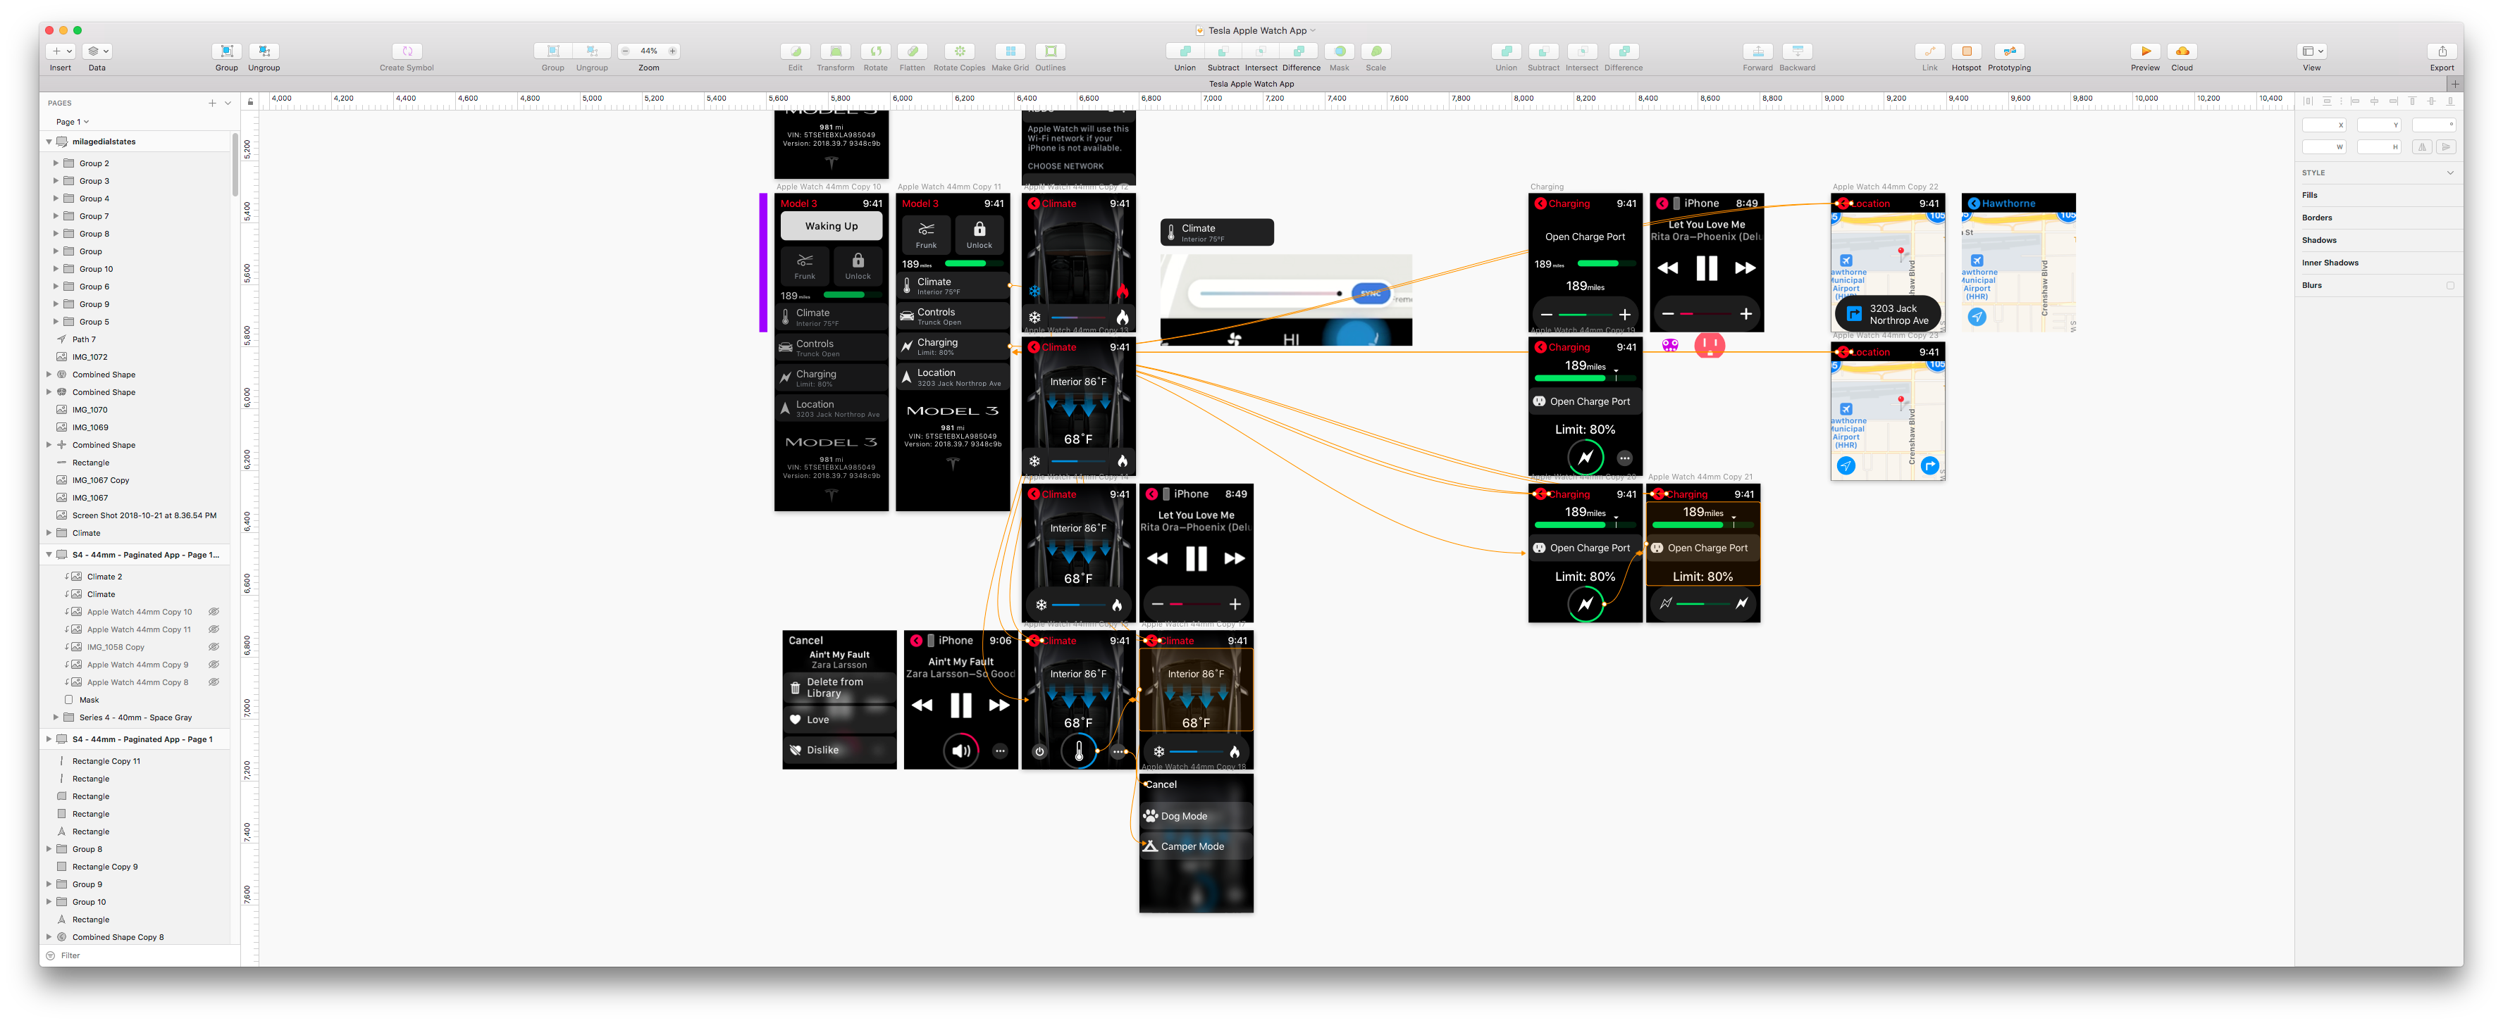Click the layer Filter field
The image size is (2503, 1023).
click(x=140, y=956)
